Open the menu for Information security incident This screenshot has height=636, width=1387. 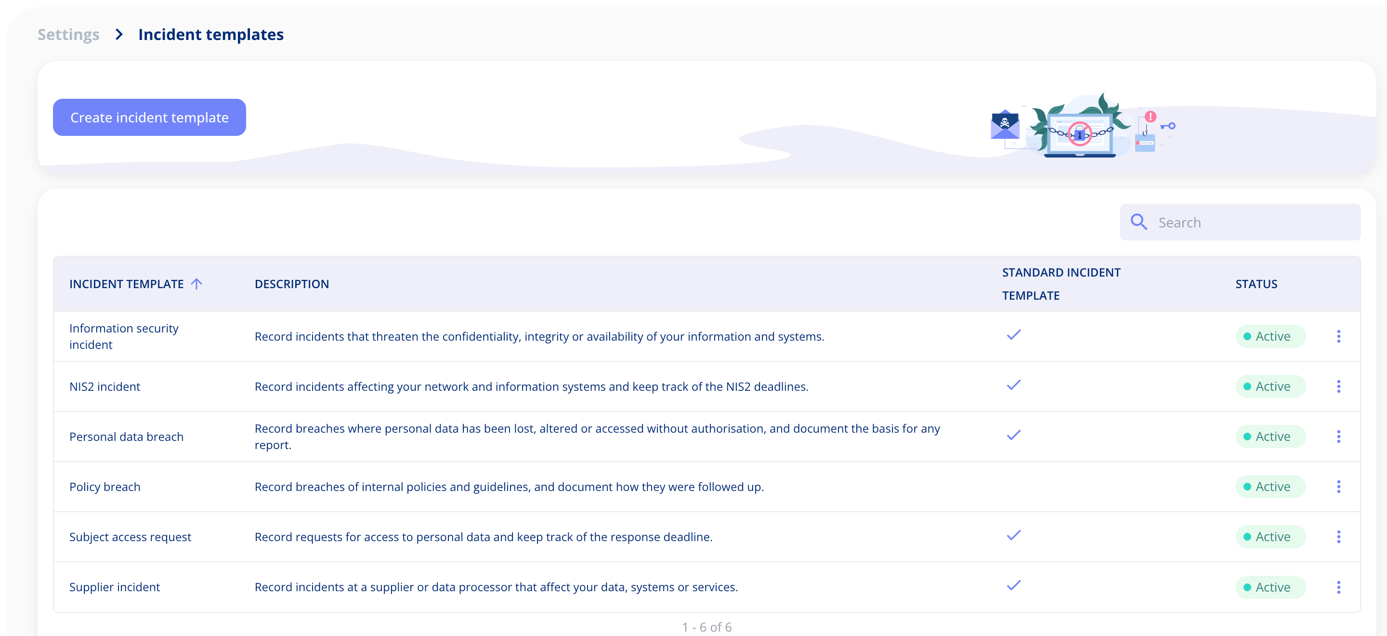pyautogui.click(x=1338, y=336)
